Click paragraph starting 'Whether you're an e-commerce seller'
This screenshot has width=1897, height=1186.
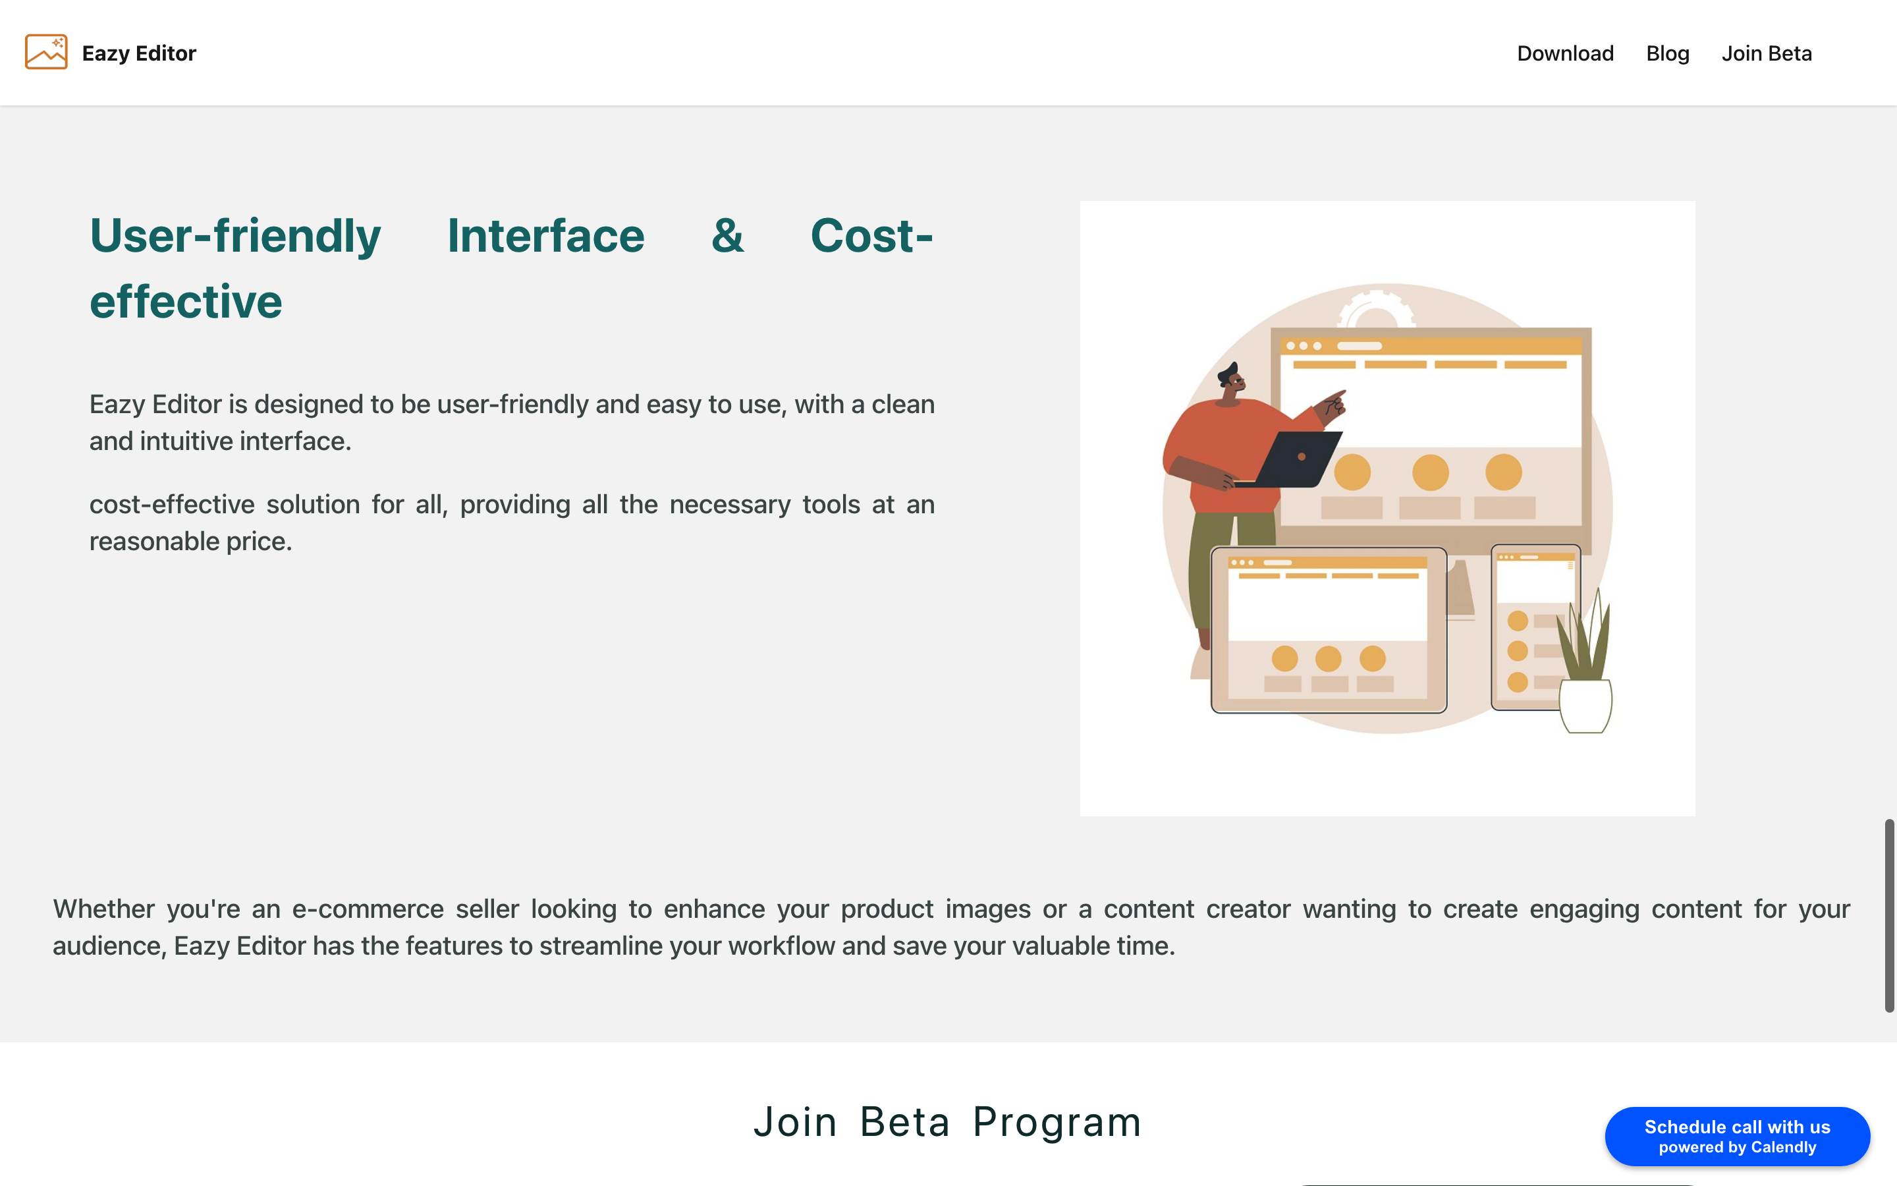click(x=952, y=927)
